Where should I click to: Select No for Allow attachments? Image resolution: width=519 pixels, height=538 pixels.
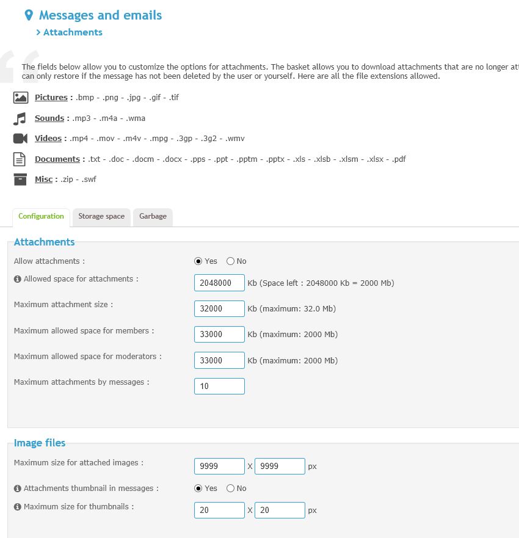coord(230,261)
